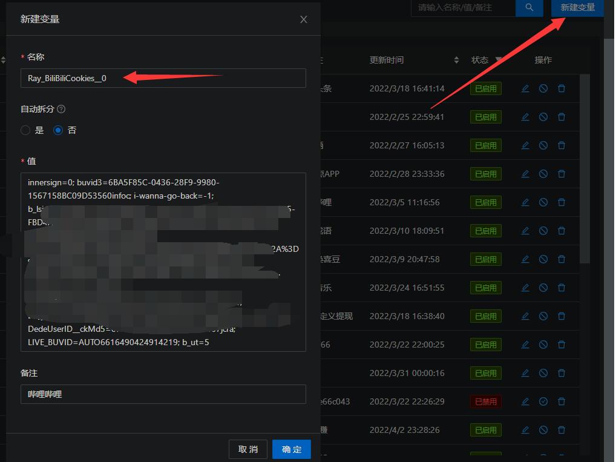The image size is (616, 462).
Task: Click the 取消 button
Action: pos(248,449)
